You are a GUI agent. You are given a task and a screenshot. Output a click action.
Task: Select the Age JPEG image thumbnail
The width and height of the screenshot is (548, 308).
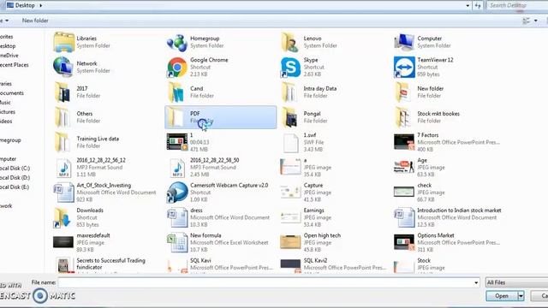pyautogui.click(x=404, y=167)
